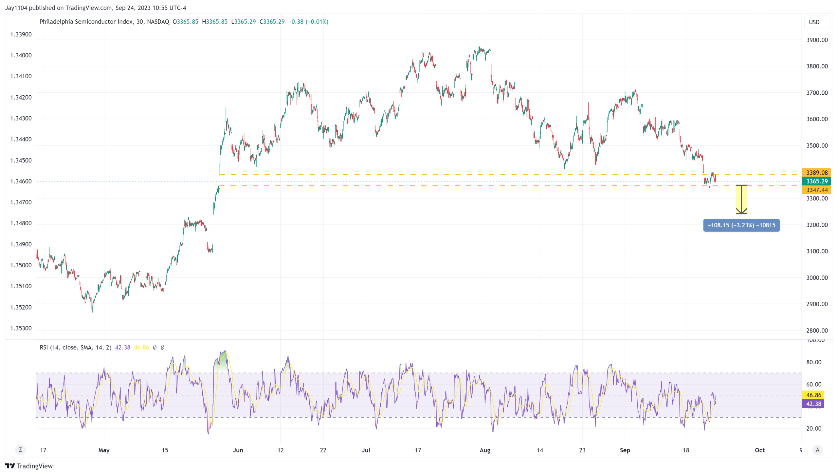Click the TradingView logo at bottom left
This screenshot has width=838, height=475.
29,466
